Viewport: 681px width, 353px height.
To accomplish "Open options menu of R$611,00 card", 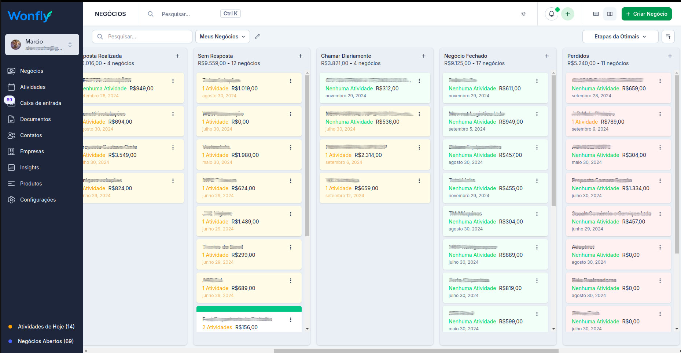I will point(537,81).
